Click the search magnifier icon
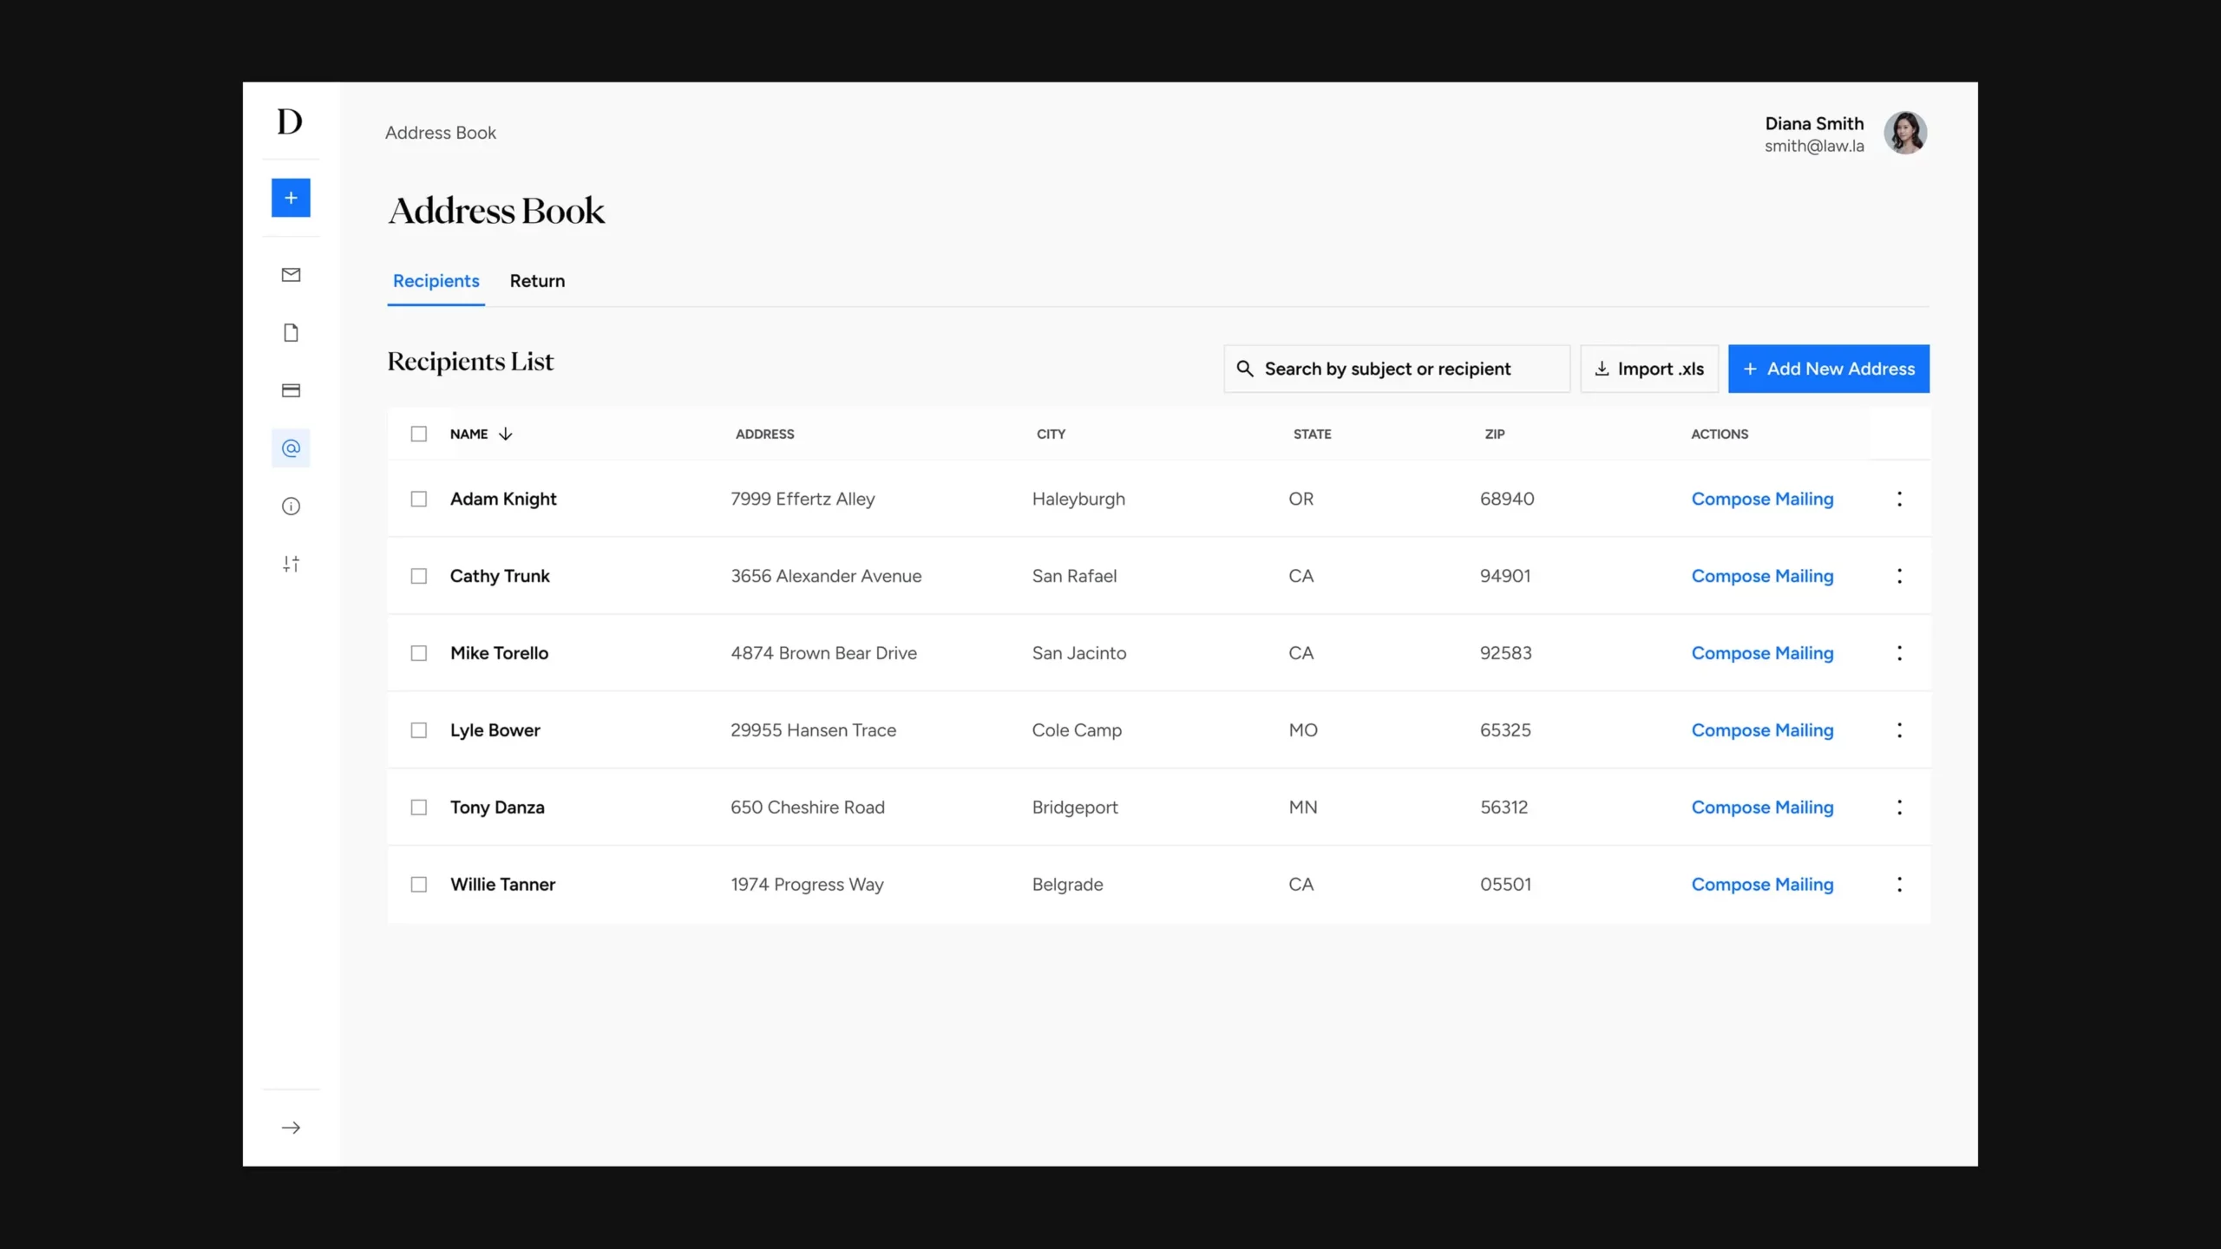The image size is (2221, 1249). coord(1245,369)
